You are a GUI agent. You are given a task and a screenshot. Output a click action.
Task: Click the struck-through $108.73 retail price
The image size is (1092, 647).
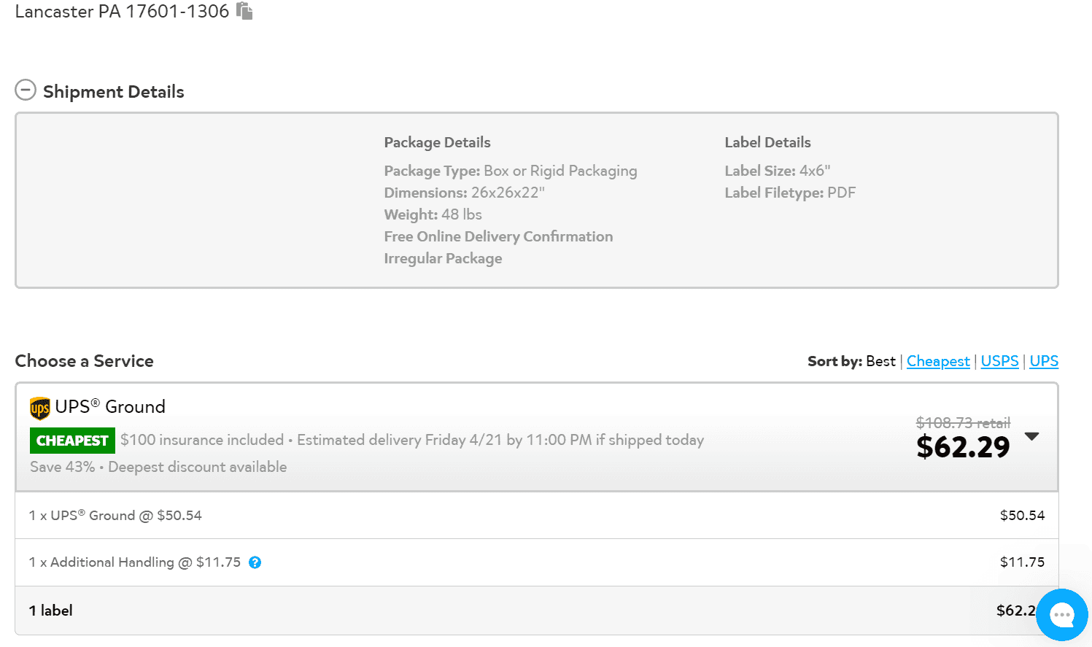click(x=963, y=423)
